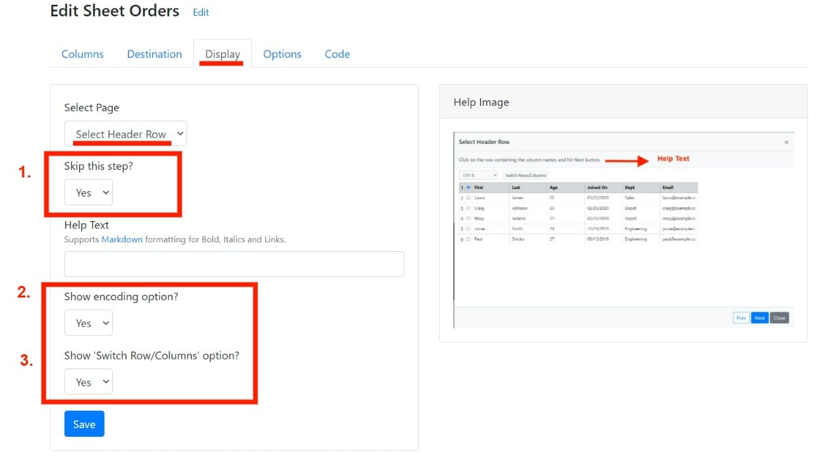
Task: Click the 'Edit Sheet Orders' heading
Action: pos(115,11)
